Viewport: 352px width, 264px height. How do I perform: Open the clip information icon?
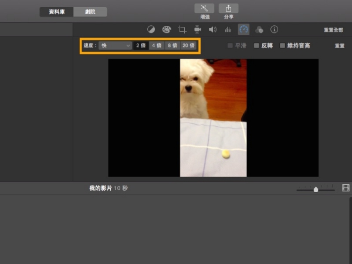click(x=274, y=29)
